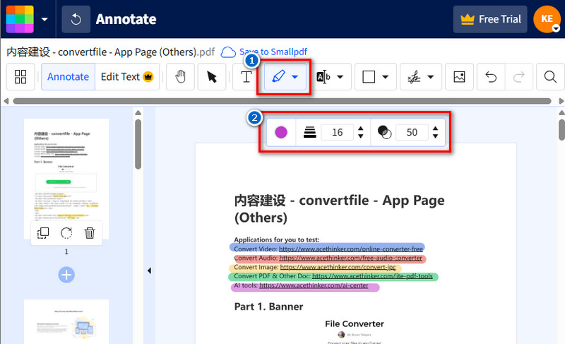Open the search magnifier tool

[x=550, y=77]
